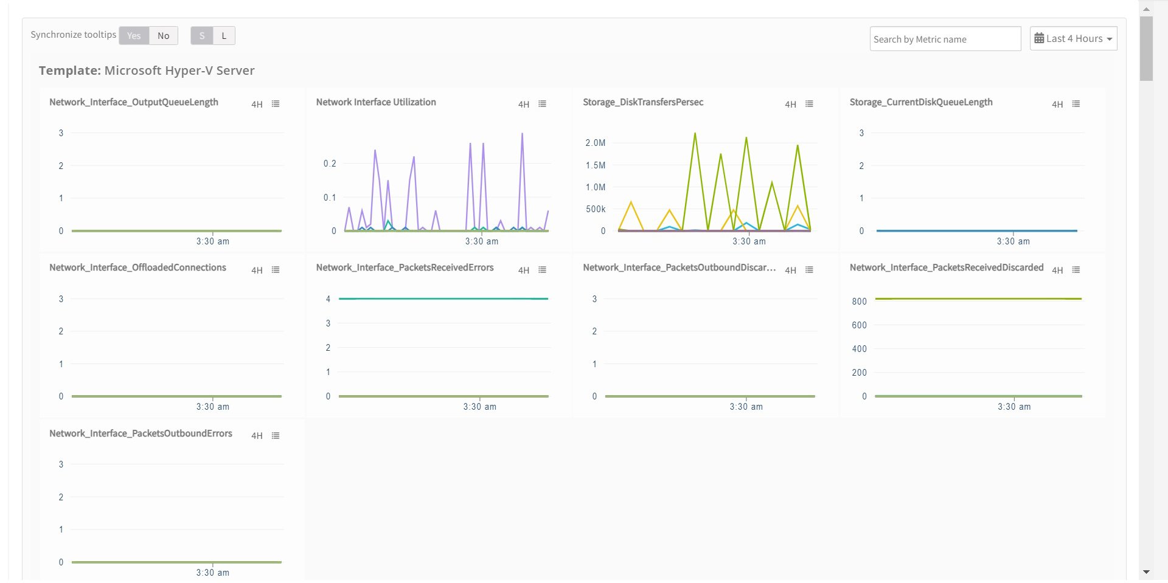
Task: Open chart options for Network_Interface_OffloadedConnections
Action: [275, 270]
